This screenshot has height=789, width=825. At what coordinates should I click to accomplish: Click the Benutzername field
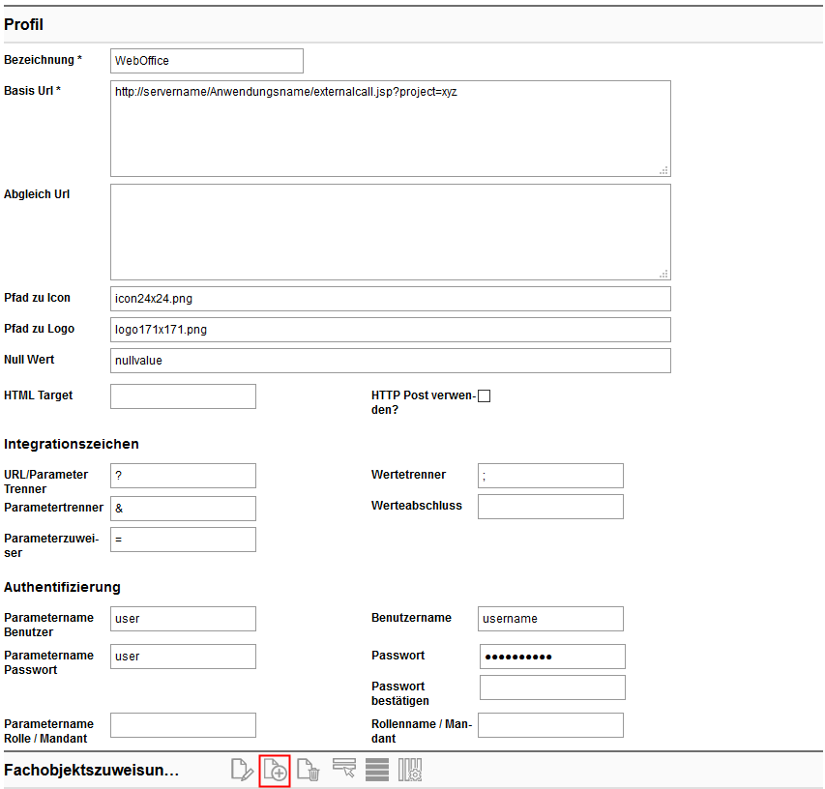coord(550,619)
